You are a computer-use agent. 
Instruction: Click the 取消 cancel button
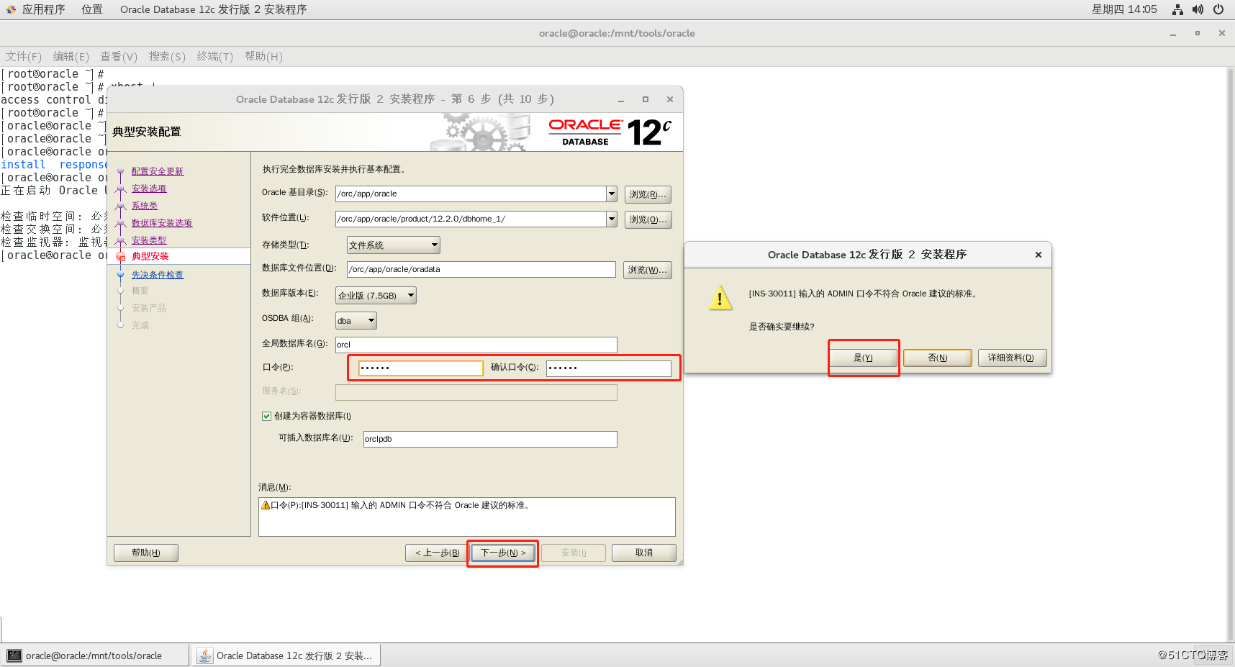pyautogui.click(x=644, y=553)
